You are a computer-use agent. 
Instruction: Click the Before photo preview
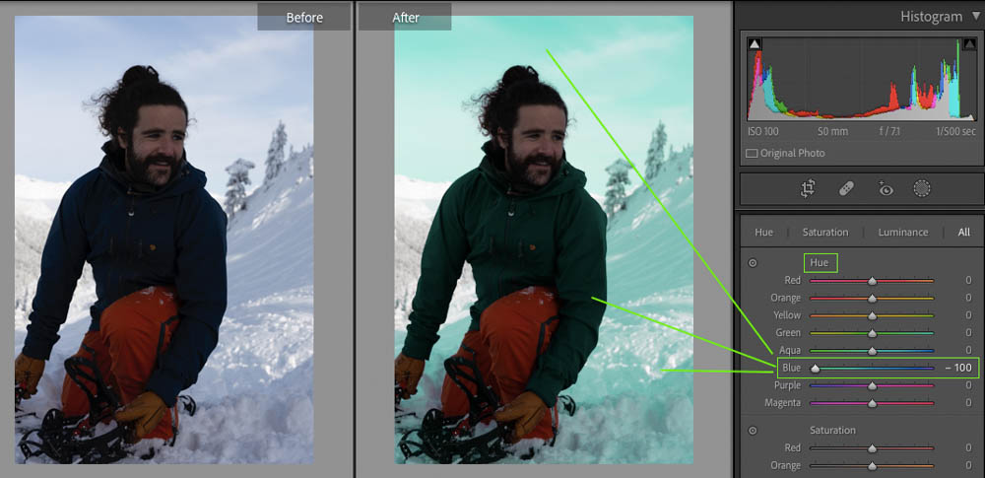coord(164,239)
